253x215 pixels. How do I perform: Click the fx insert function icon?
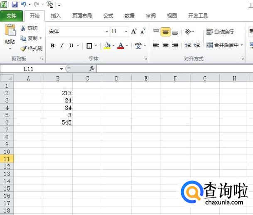pos(92,68)
